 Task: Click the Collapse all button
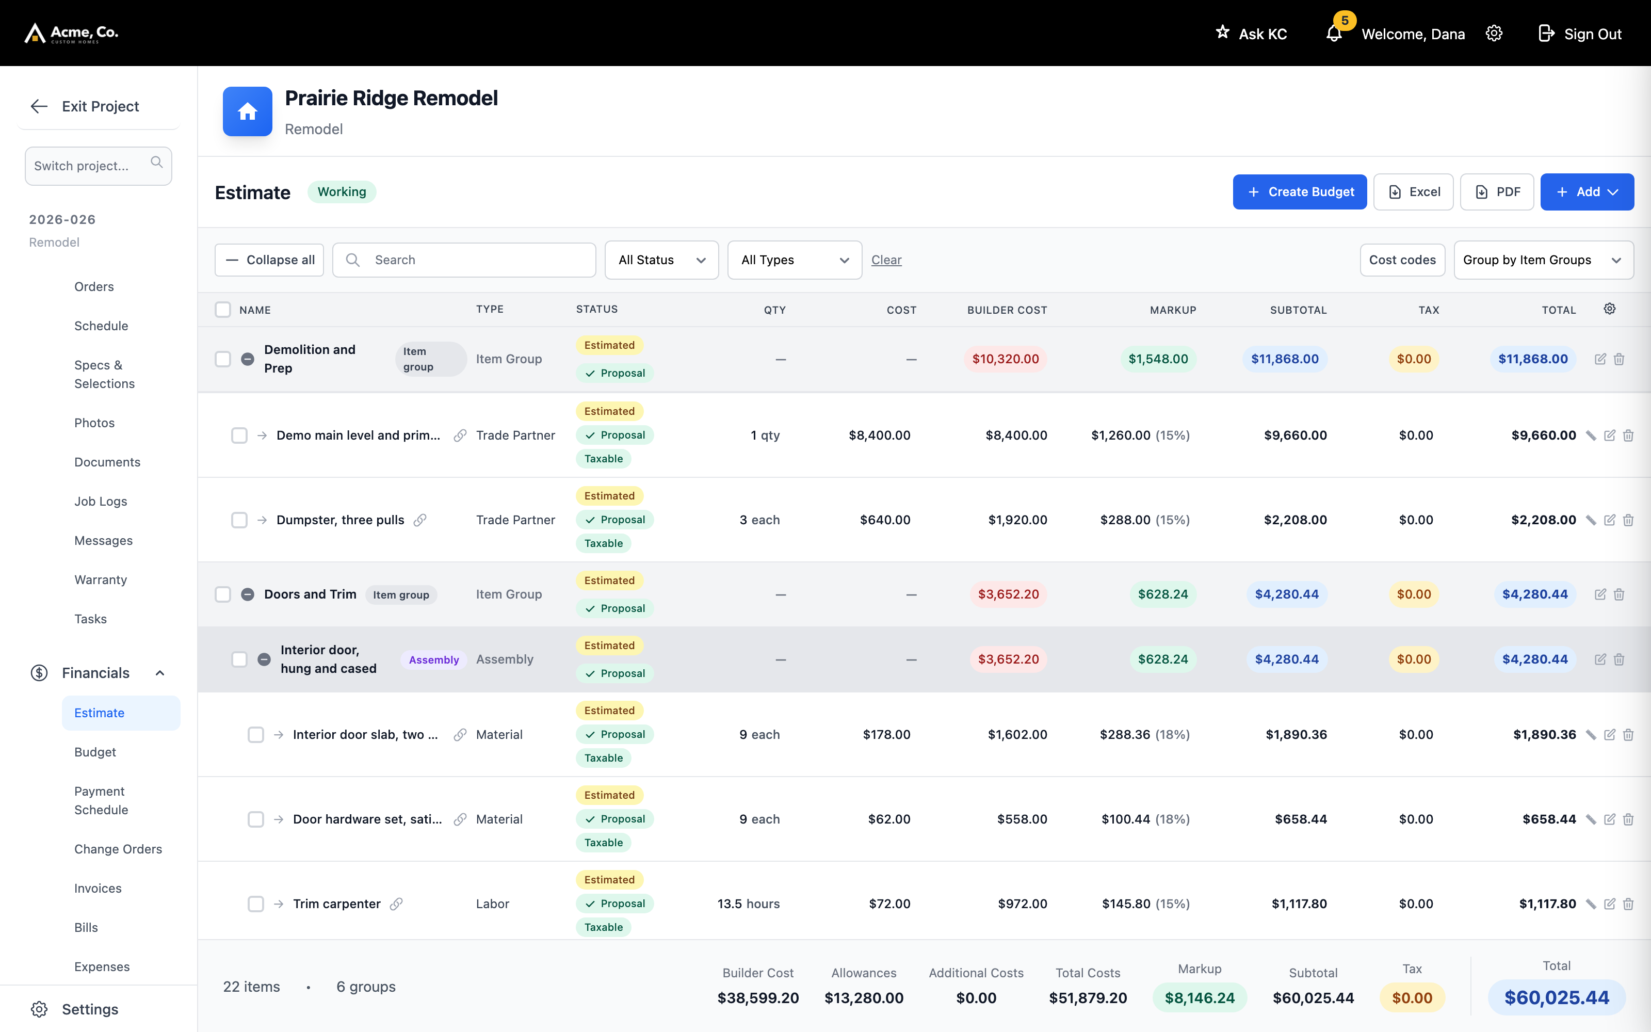click(269, 260)
